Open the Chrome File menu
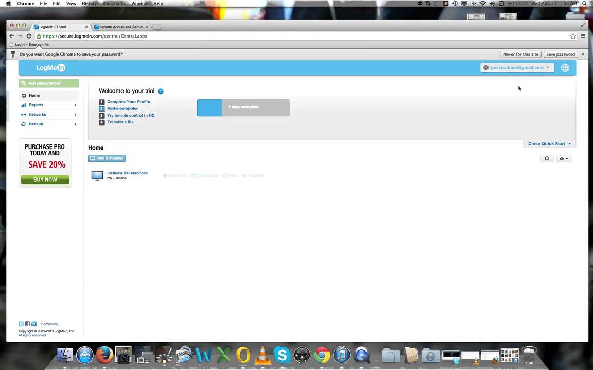Screen dimensions: 593x370 point(43,4)
